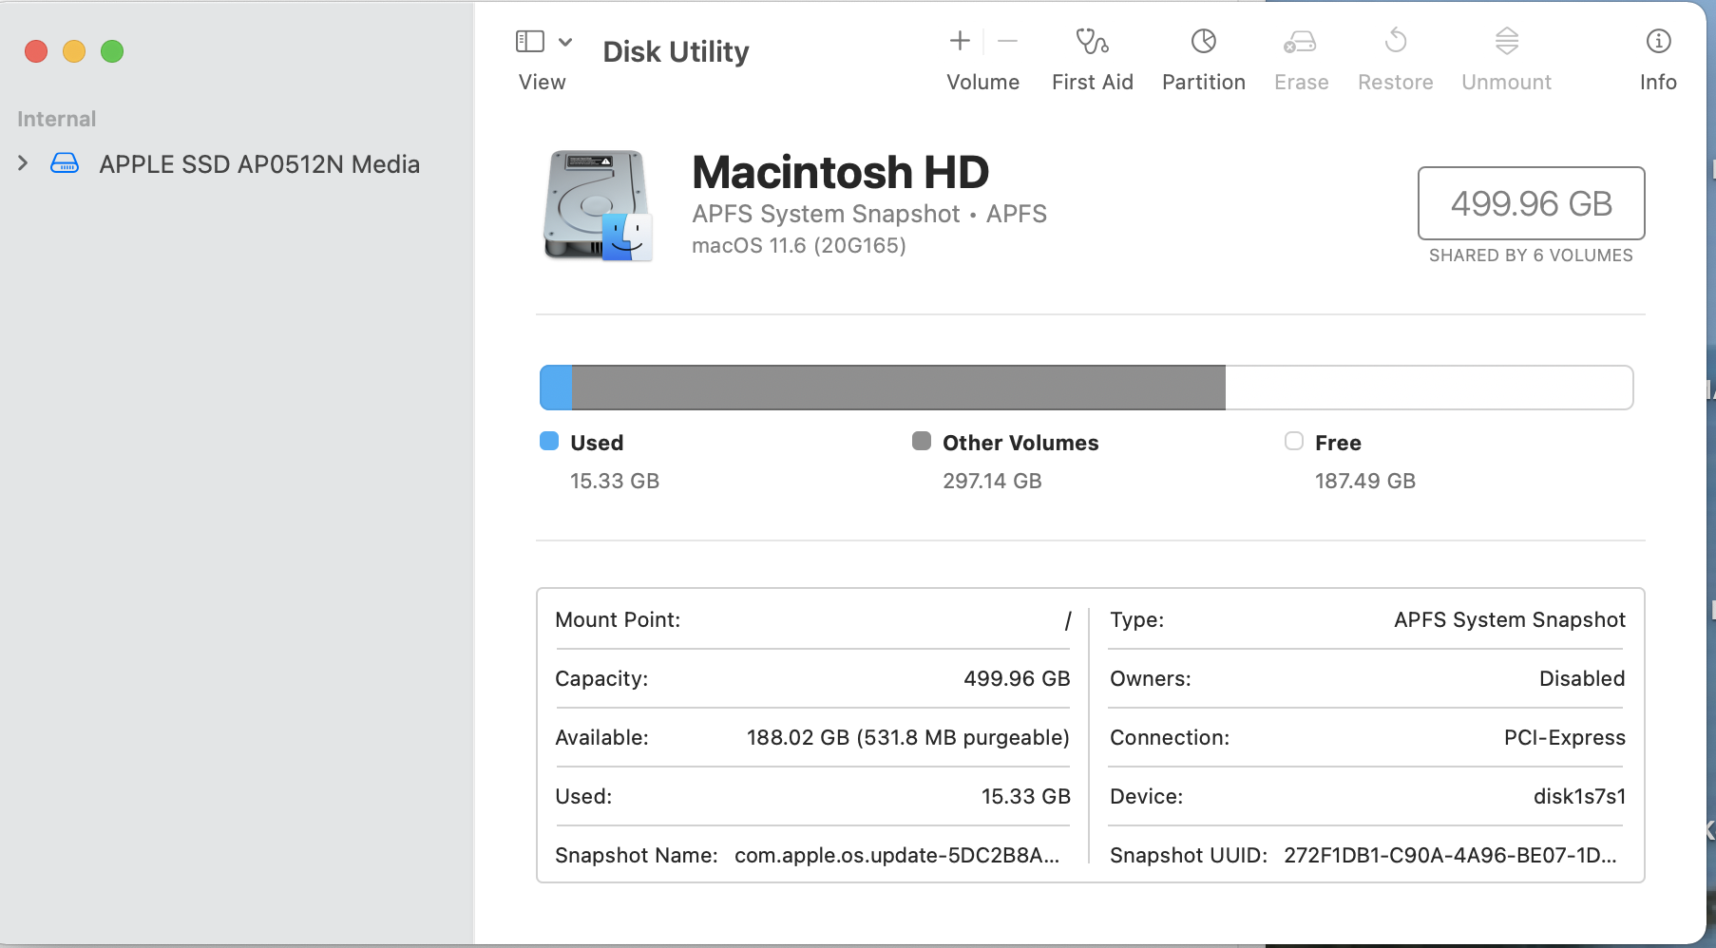Click the SSD drive icon in sidebar
1716x948 pixels.
(x=65, y=163)
